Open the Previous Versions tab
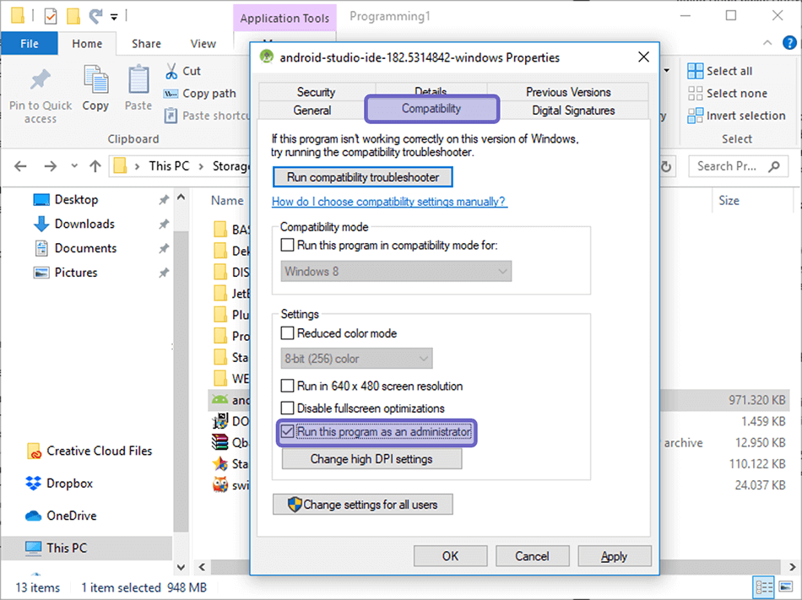This screenshot has height=600, width=802. [x=568, y=92]
